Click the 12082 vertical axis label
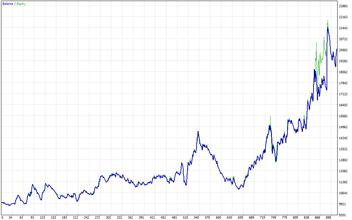 click(343, 171)
